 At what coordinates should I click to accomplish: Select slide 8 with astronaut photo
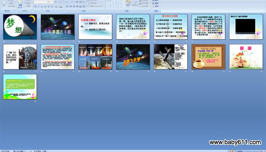coord(20,57)
